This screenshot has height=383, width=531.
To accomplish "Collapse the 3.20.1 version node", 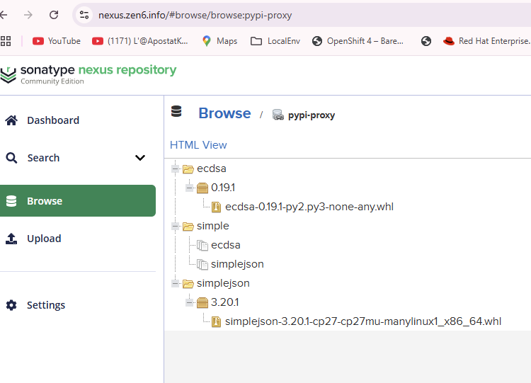I will tap(189, 302).
